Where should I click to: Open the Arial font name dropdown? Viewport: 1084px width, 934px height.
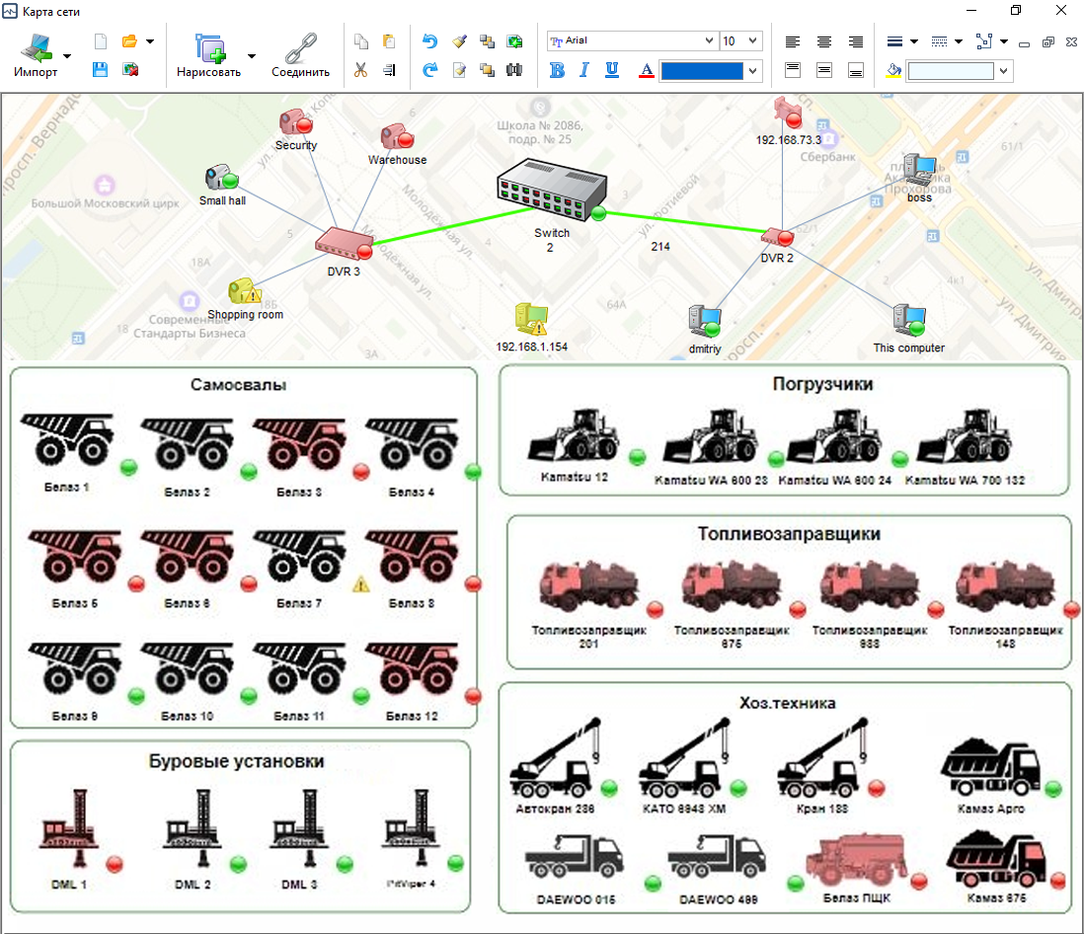point(709,41)
